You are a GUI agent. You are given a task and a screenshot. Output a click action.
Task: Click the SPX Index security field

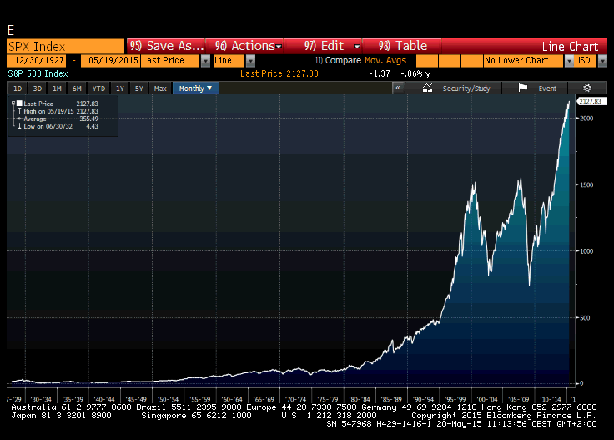(65, 47)
